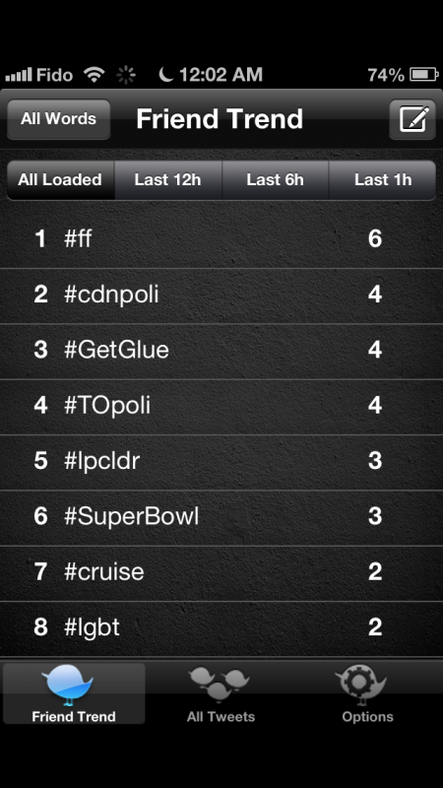Open the All Words filter button
The width and height of the screenshot is (443, 788).
(59, 119)
